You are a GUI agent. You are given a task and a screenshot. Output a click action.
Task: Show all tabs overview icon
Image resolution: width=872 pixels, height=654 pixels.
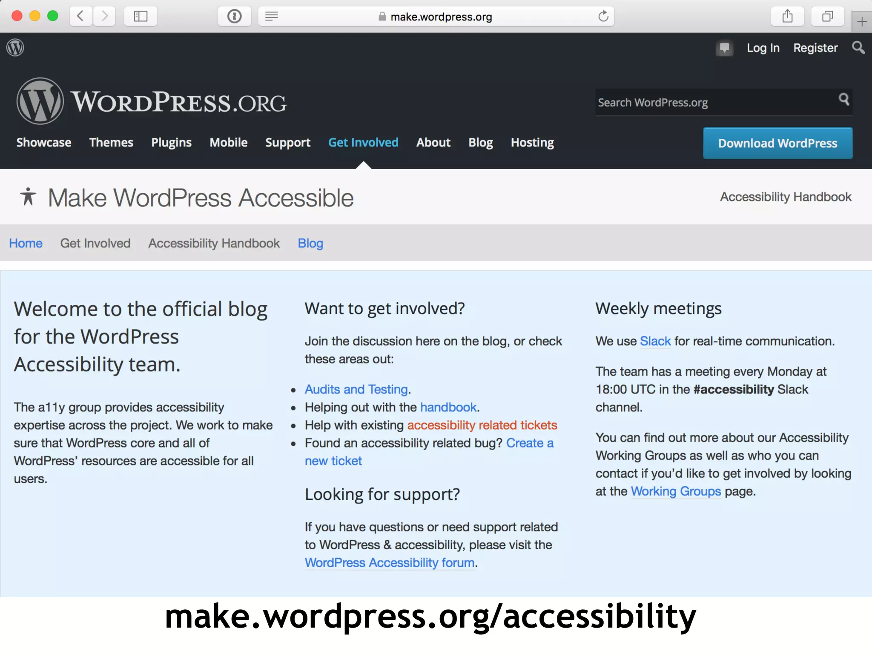click(827, 17)
